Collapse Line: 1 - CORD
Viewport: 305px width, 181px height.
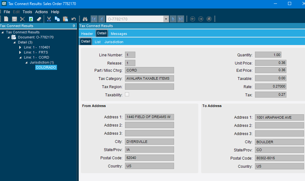(20, 58)
